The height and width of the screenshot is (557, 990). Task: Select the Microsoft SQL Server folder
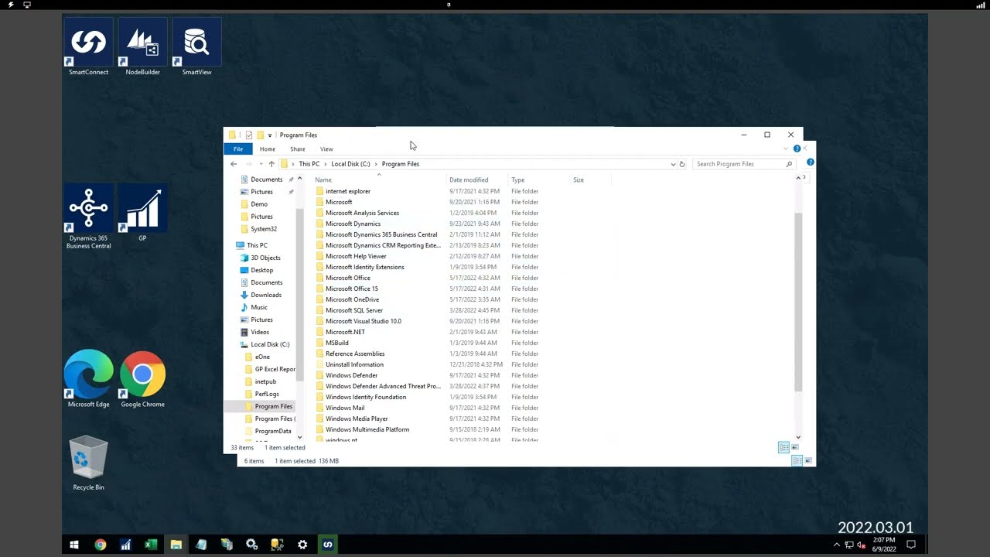pos(354,310)
